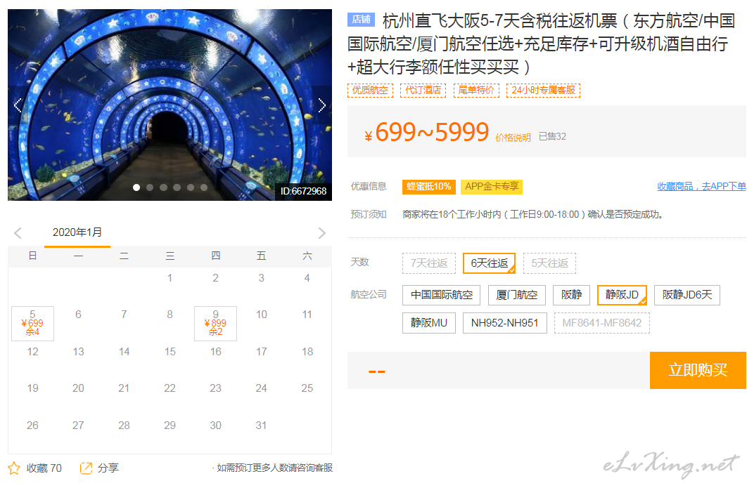Click date 16 in calendar
This screenshot has height=488, width=747.
[x=216, y=352]
